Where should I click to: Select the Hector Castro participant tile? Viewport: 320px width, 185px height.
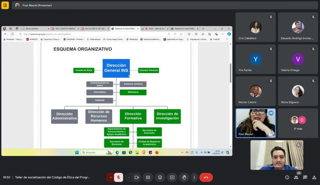pyautogui.click(x=256, y=91)
